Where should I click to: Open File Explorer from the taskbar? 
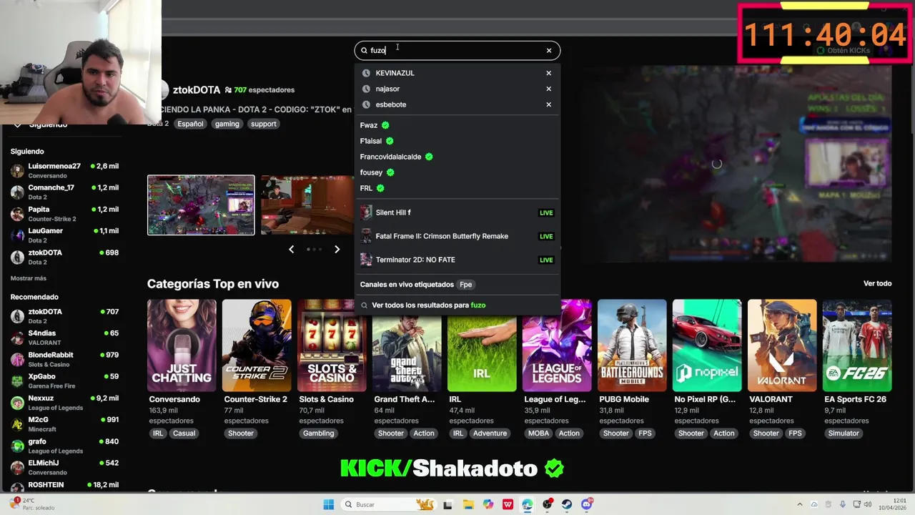(x=468, y=504)
